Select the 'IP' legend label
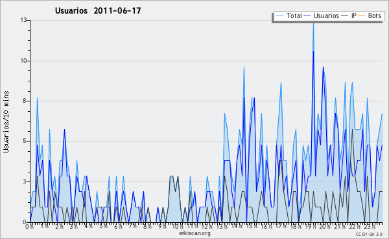Screen dimensions: 389x239 354,16
